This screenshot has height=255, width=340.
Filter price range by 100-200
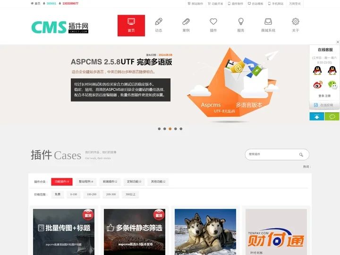tap(92, 195)
